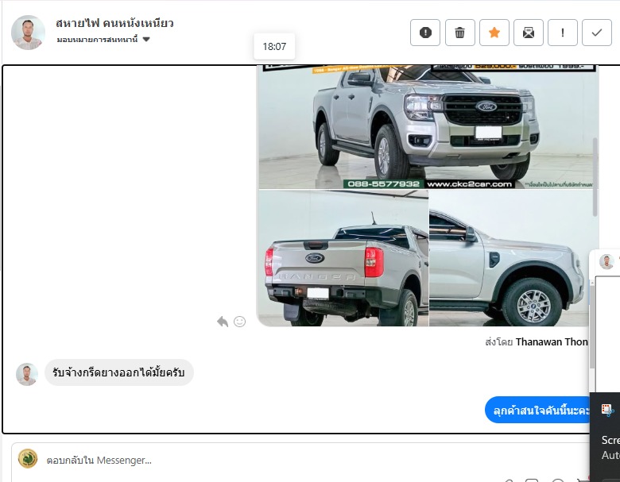Focus the ตอบกลับใน Messenger reply field

[300, 461]
